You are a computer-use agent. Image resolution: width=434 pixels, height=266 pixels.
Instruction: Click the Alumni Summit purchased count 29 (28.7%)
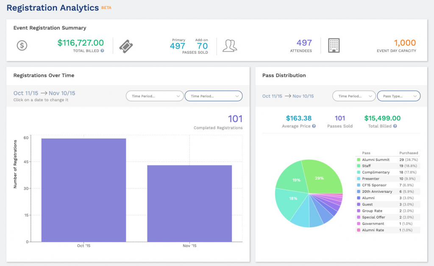[409, 160]
